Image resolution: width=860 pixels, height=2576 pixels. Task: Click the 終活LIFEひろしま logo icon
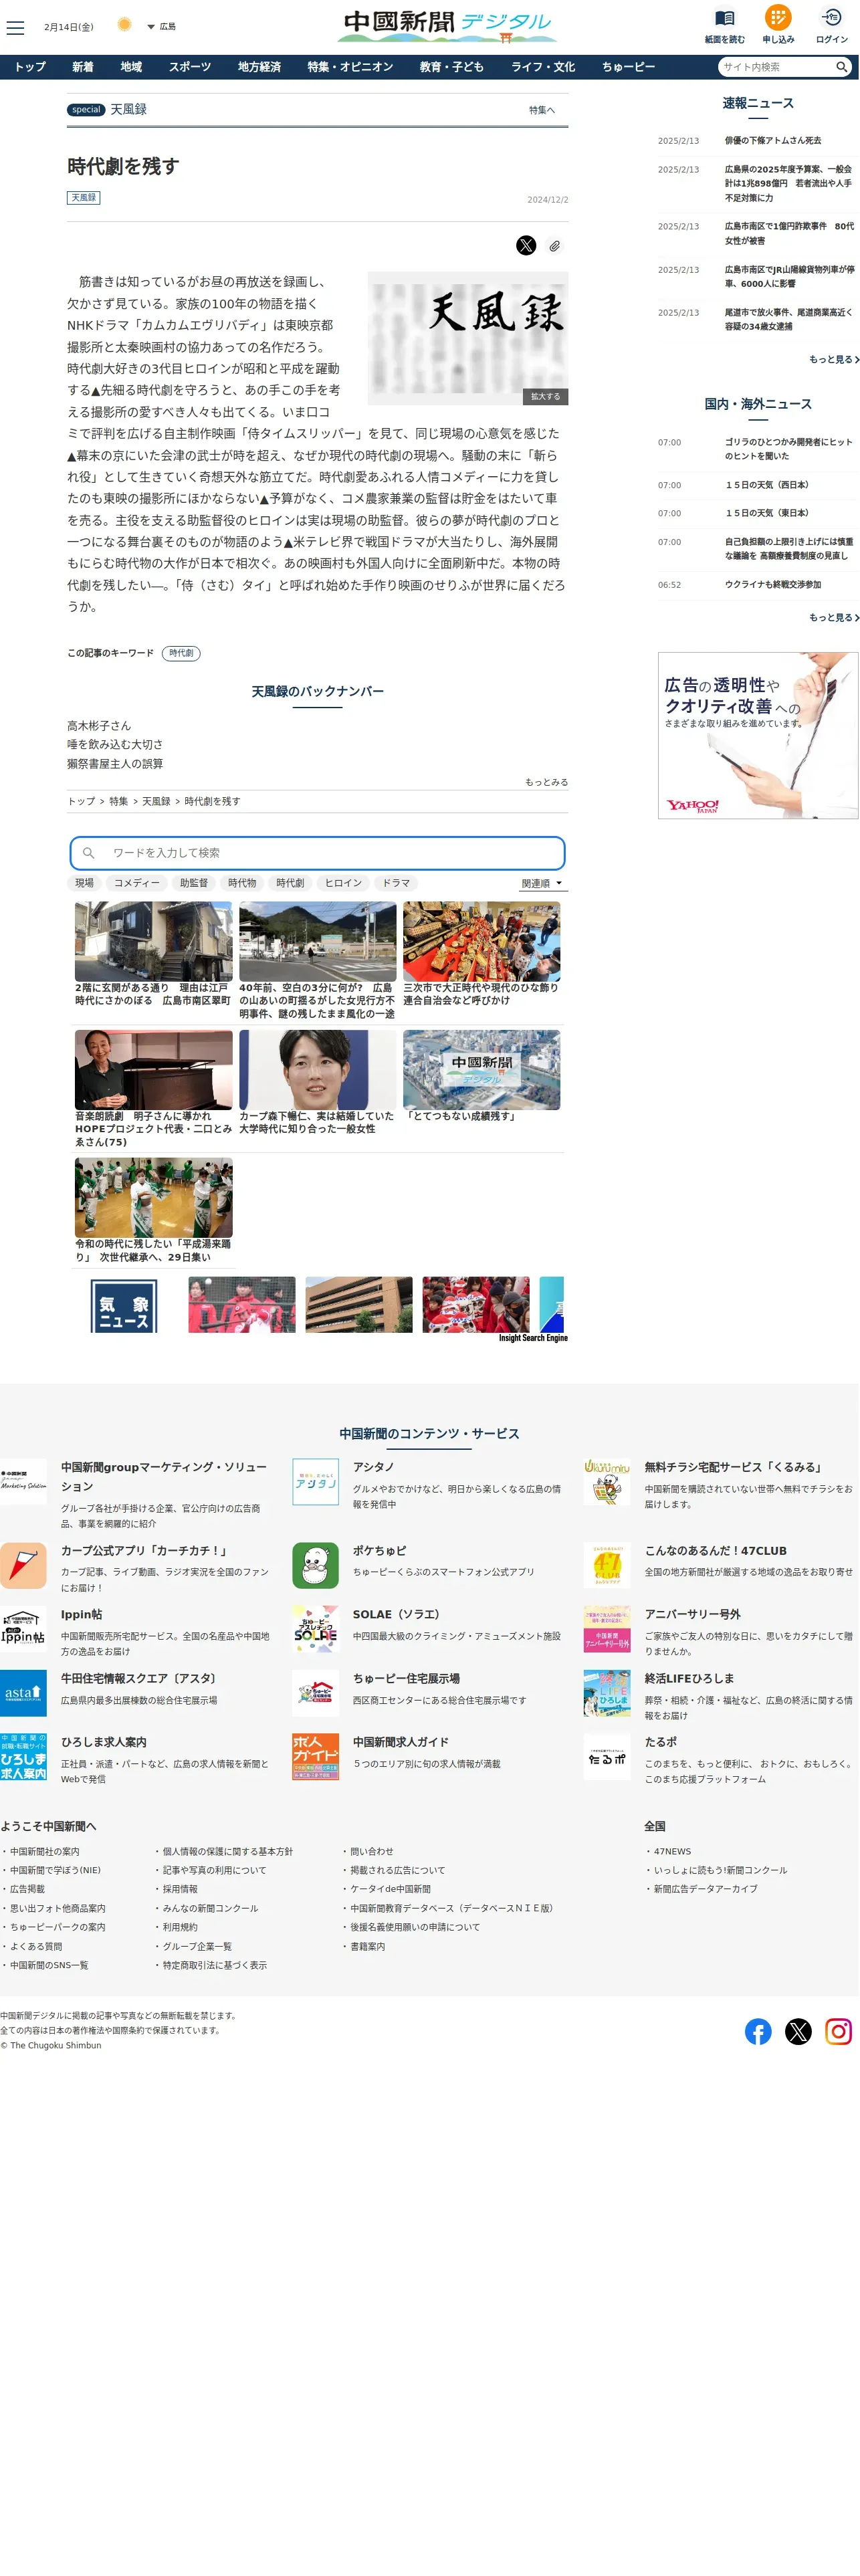click(x=607, y=1693)
